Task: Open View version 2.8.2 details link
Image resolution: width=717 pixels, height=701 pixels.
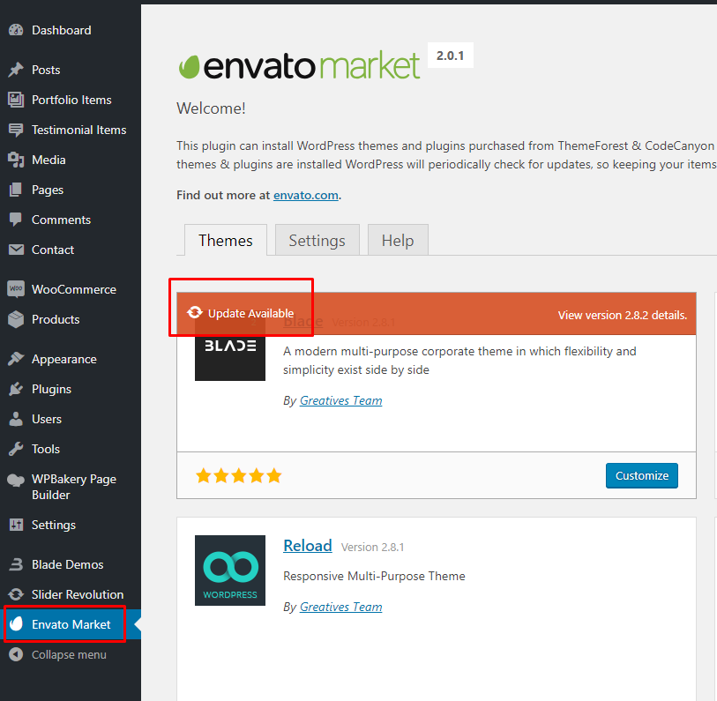Action: (622, 315)
